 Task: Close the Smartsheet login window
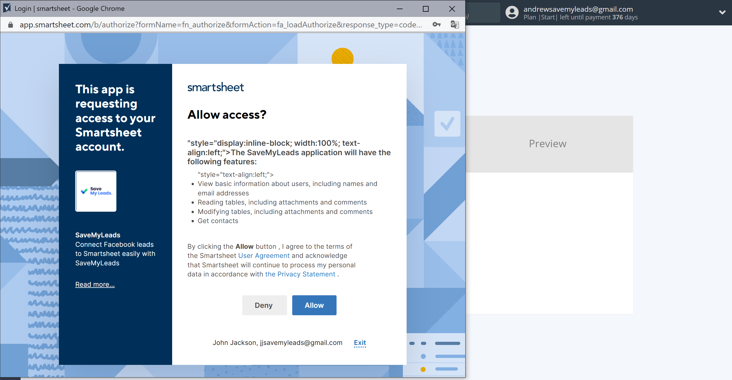tap(452, 9)
